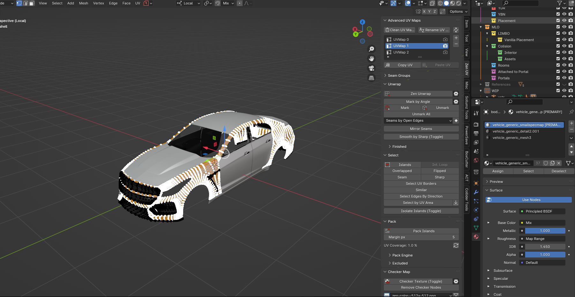
Task: Open the Modifiers wrench tab icon
Action: [476, 192]
